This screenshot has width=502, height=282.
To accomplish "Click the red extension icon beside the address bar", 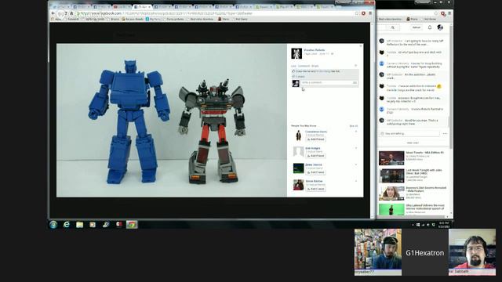I will 364,13.
